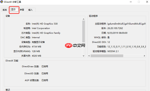150x91 pixels.
Task: Click the driver date 9/25/2019 08:00:00
Action: (117, 33)
